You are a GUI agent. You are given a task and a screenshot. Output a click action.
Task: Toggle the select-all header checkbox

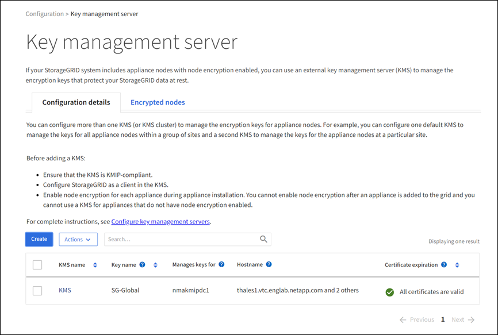pyautogui.click(x=37, y=265)
